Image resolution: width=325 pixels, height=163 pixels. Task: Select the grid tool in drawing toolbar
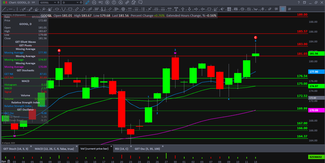tap(229, 9)
